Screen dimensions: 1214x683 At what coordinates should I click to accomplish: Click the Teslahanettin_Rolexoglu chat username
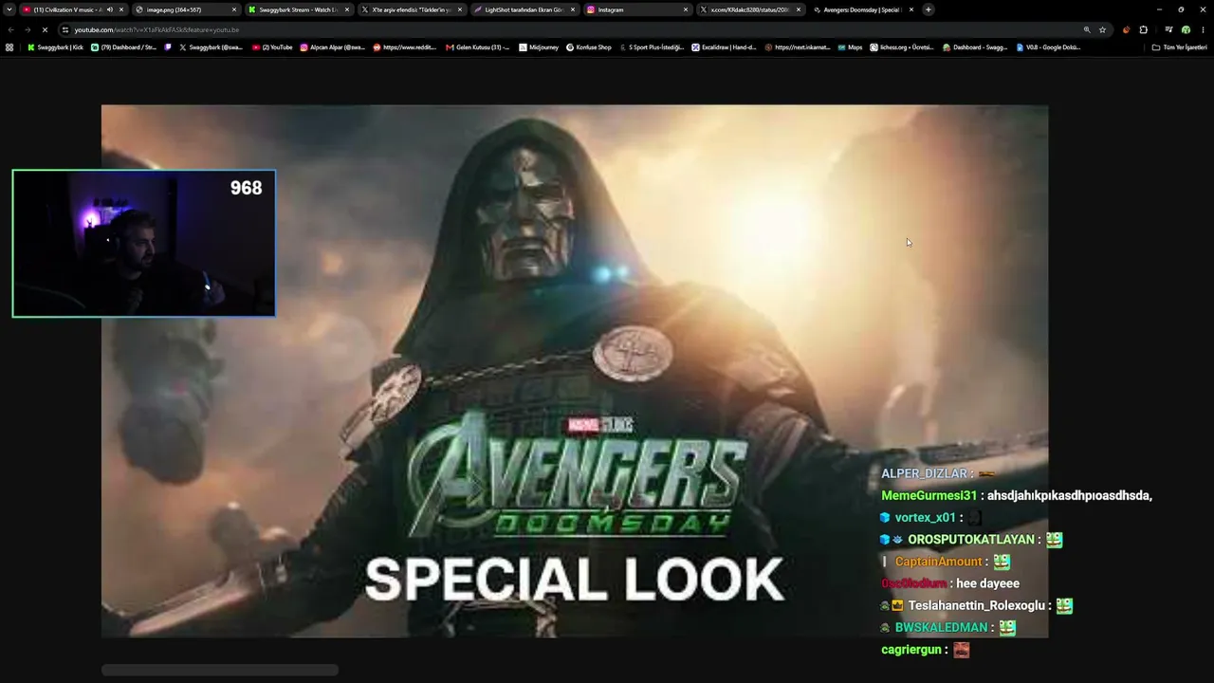pos(976,605)
